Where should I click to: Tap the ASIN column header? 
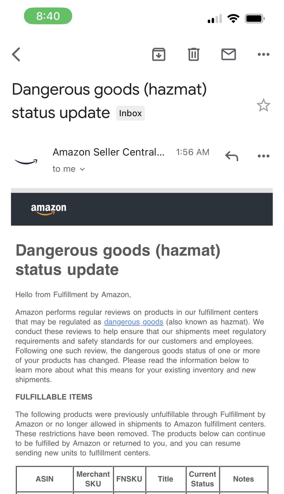click(44, 479)
